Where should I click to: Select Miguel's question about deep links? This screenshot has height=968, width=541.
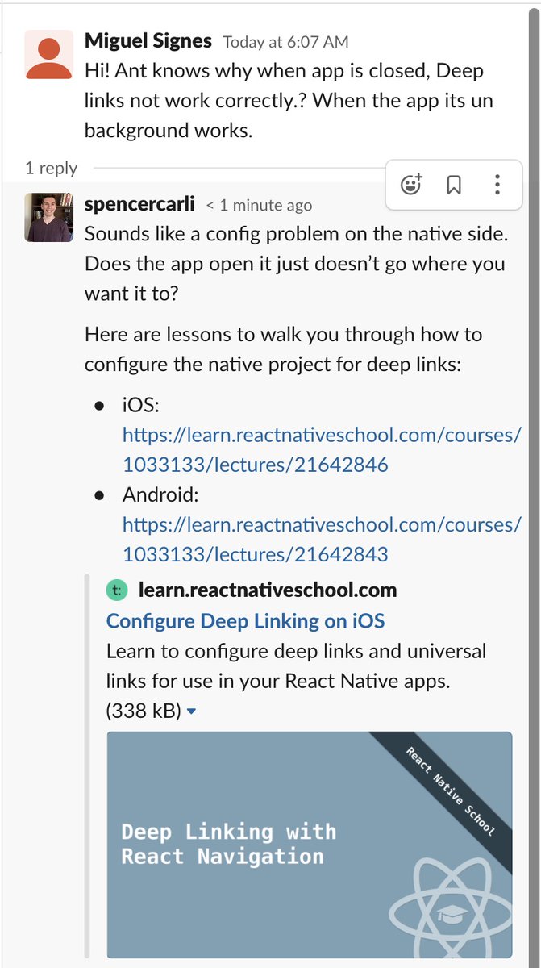click(289, 100)
